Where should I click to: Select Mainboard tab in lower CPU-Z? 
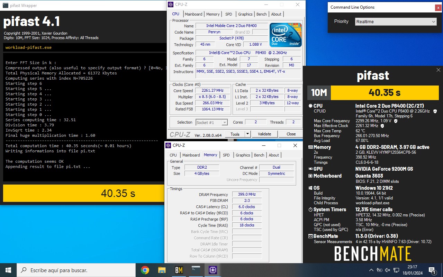191,155
